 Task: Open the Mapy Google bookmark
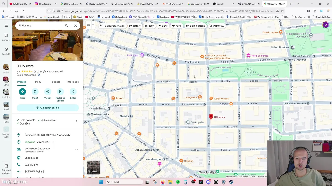pyautogui.click(x=52, y=17)
